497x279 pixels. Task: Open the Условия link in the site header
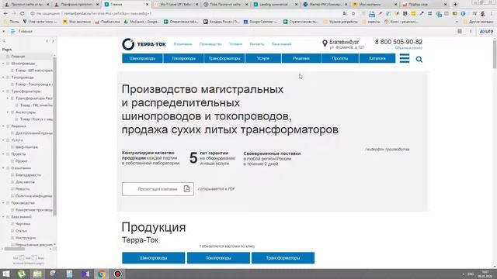click(236, 44)
